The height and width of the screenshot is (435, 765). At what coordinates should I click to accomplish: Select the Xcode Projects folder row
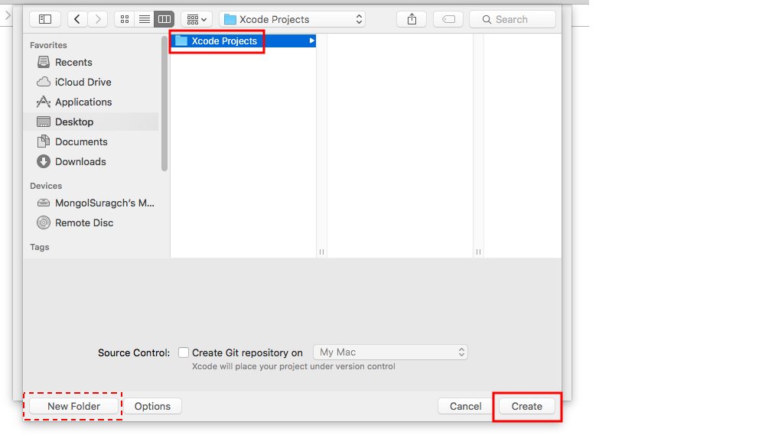point(243,41)
